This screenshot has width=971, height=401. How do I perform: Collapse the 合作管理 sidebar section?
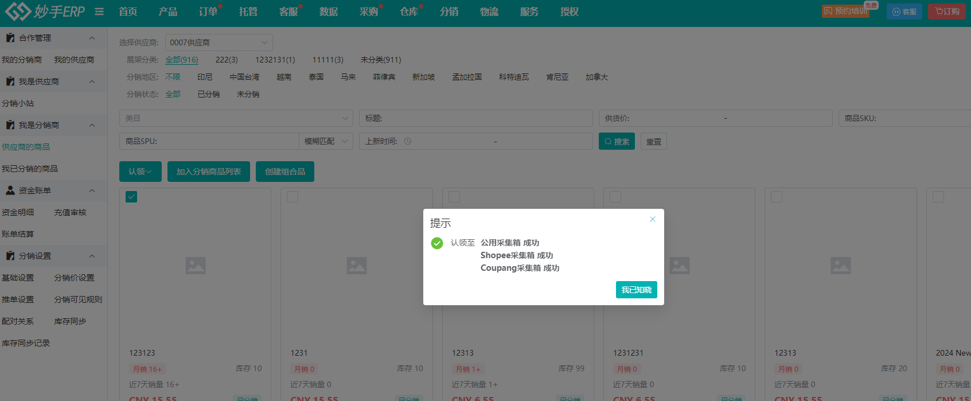tap(92, 38)
